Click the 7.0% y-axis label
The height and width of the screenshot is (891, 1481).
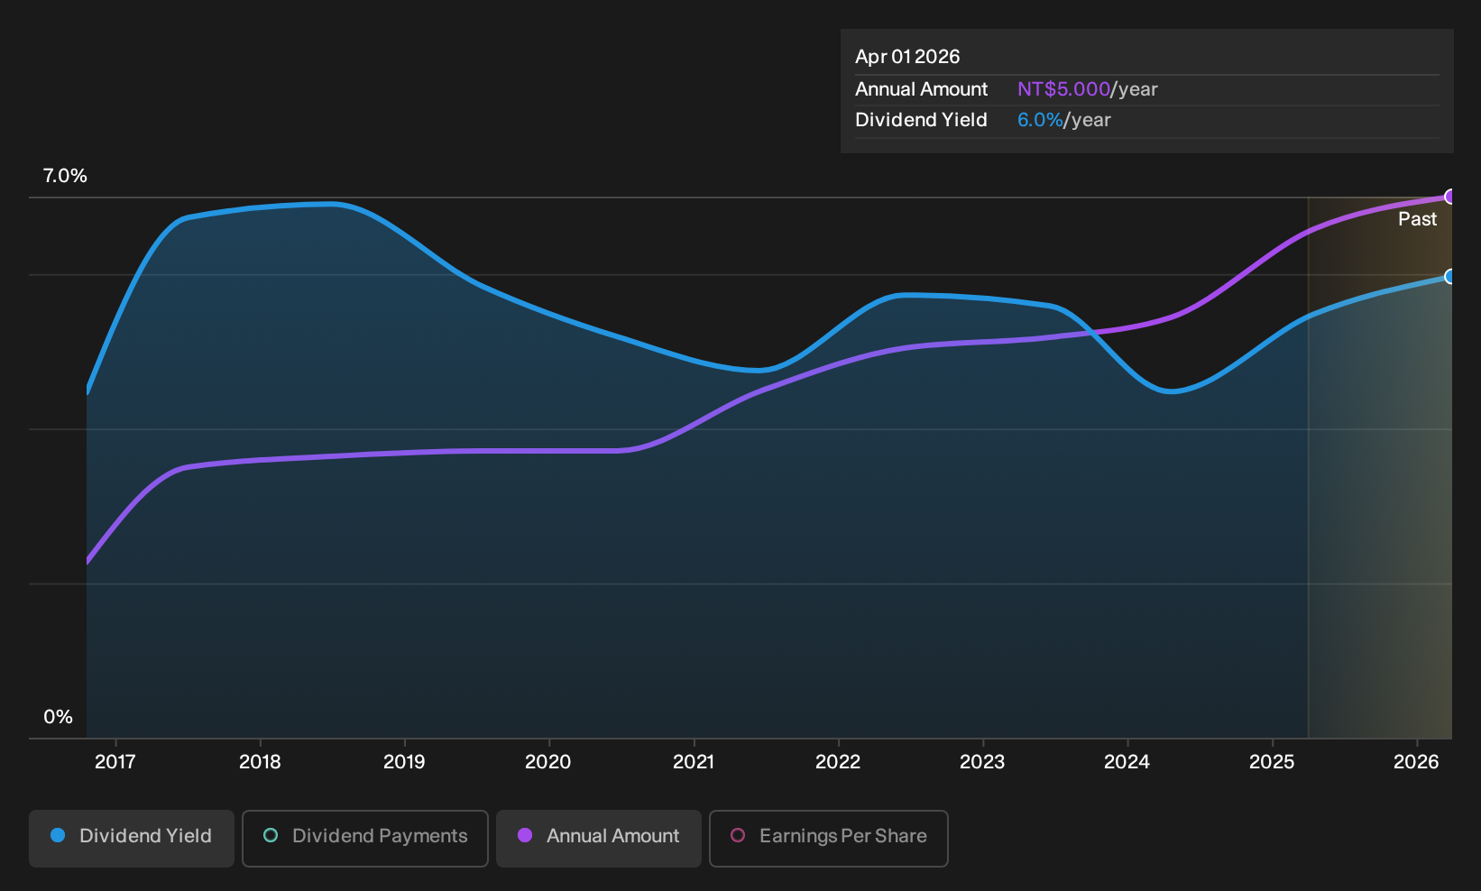(65, 176)
